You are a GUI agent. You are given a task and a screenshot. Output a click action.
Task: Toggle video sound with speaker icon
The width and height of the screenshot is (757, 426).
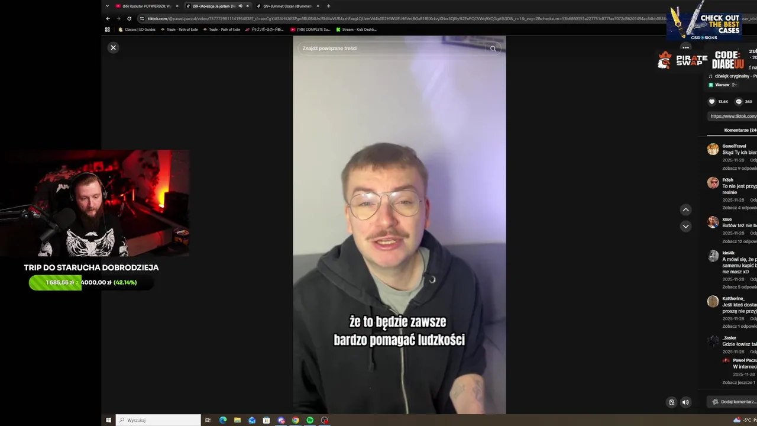[685, 402]
